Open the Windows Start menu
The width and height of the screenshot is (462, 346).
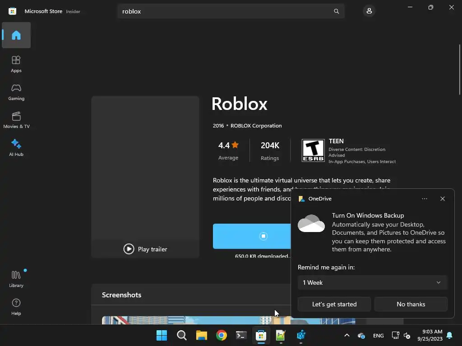pos(162,335)
